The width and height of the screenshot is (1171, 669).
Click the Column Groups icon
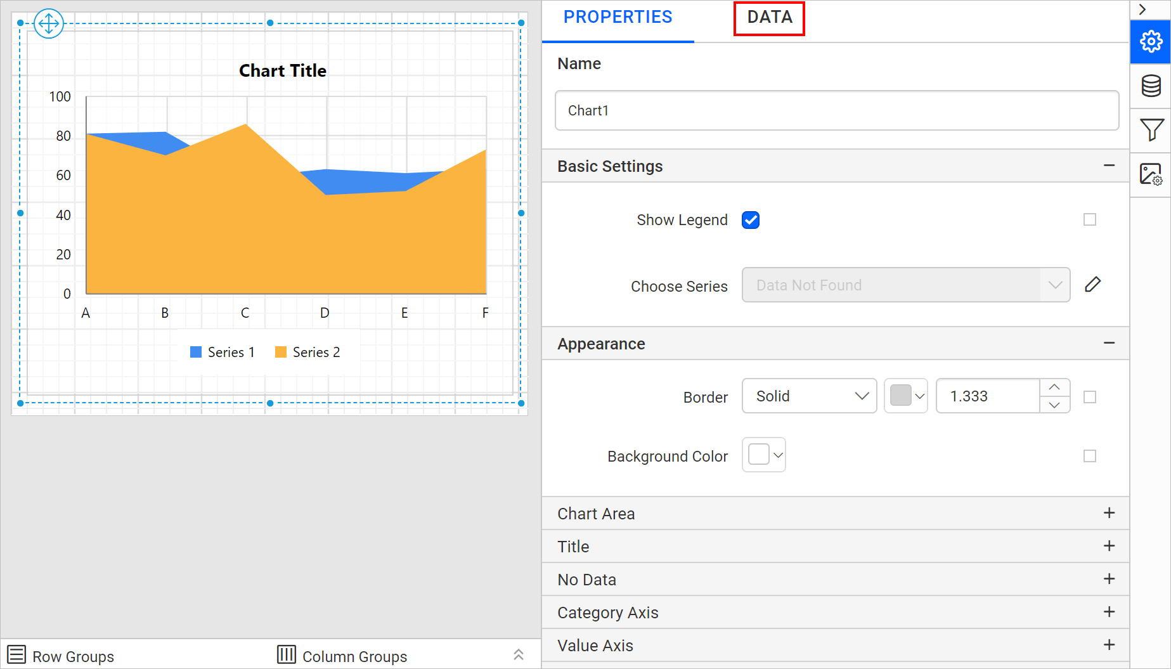[x=287, y=654]
